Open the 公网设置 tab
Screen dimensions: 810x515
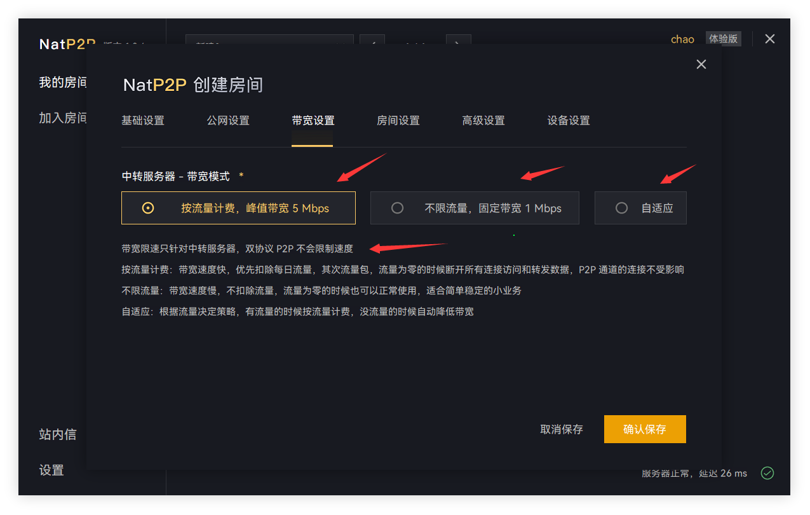[x=228, y=120]
